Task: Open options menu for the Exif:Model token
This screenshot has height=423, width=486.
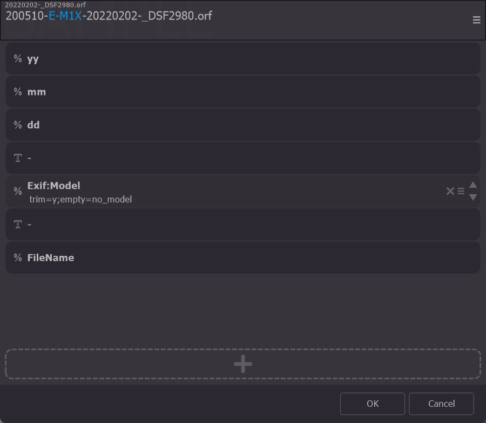Action: point(461,191)
